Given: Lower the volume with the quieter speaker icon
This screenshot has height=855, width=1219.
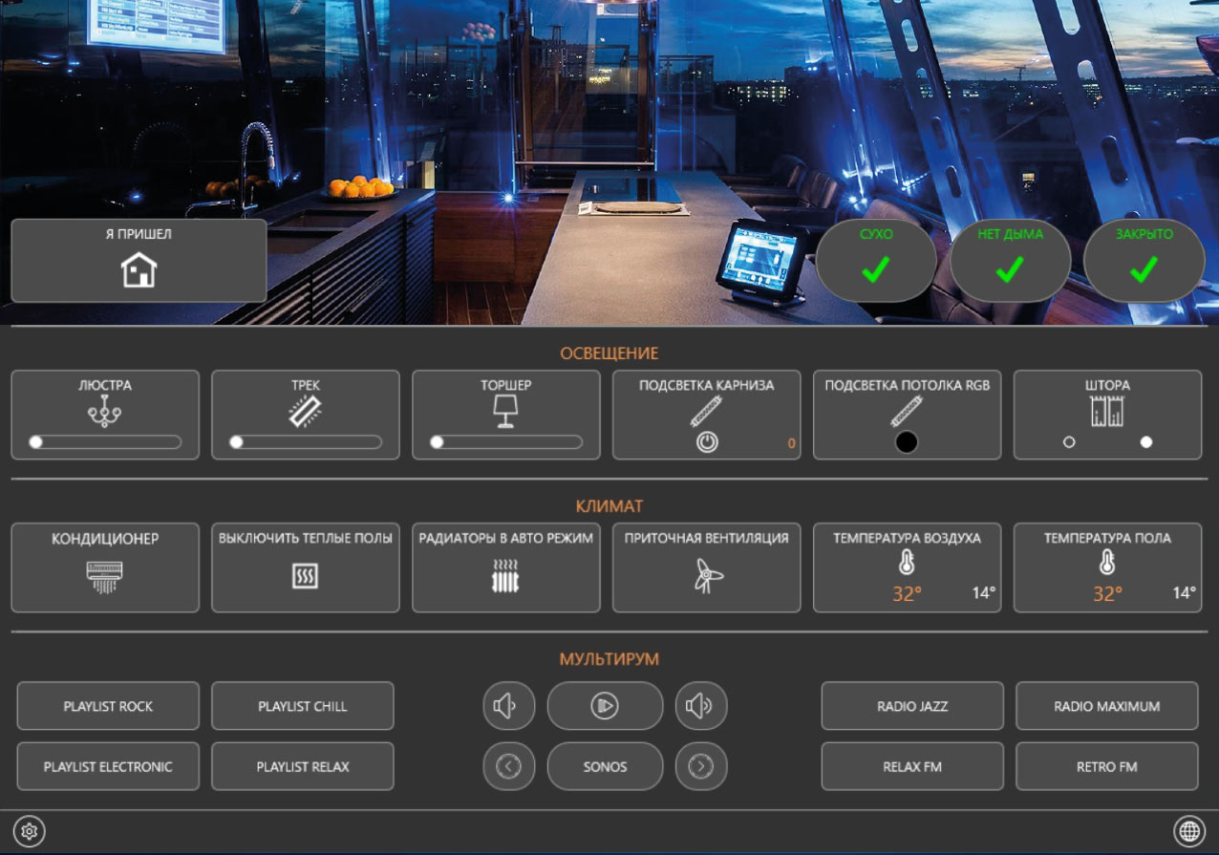Looking at the screenshot, I should click(x=508, y=706).
